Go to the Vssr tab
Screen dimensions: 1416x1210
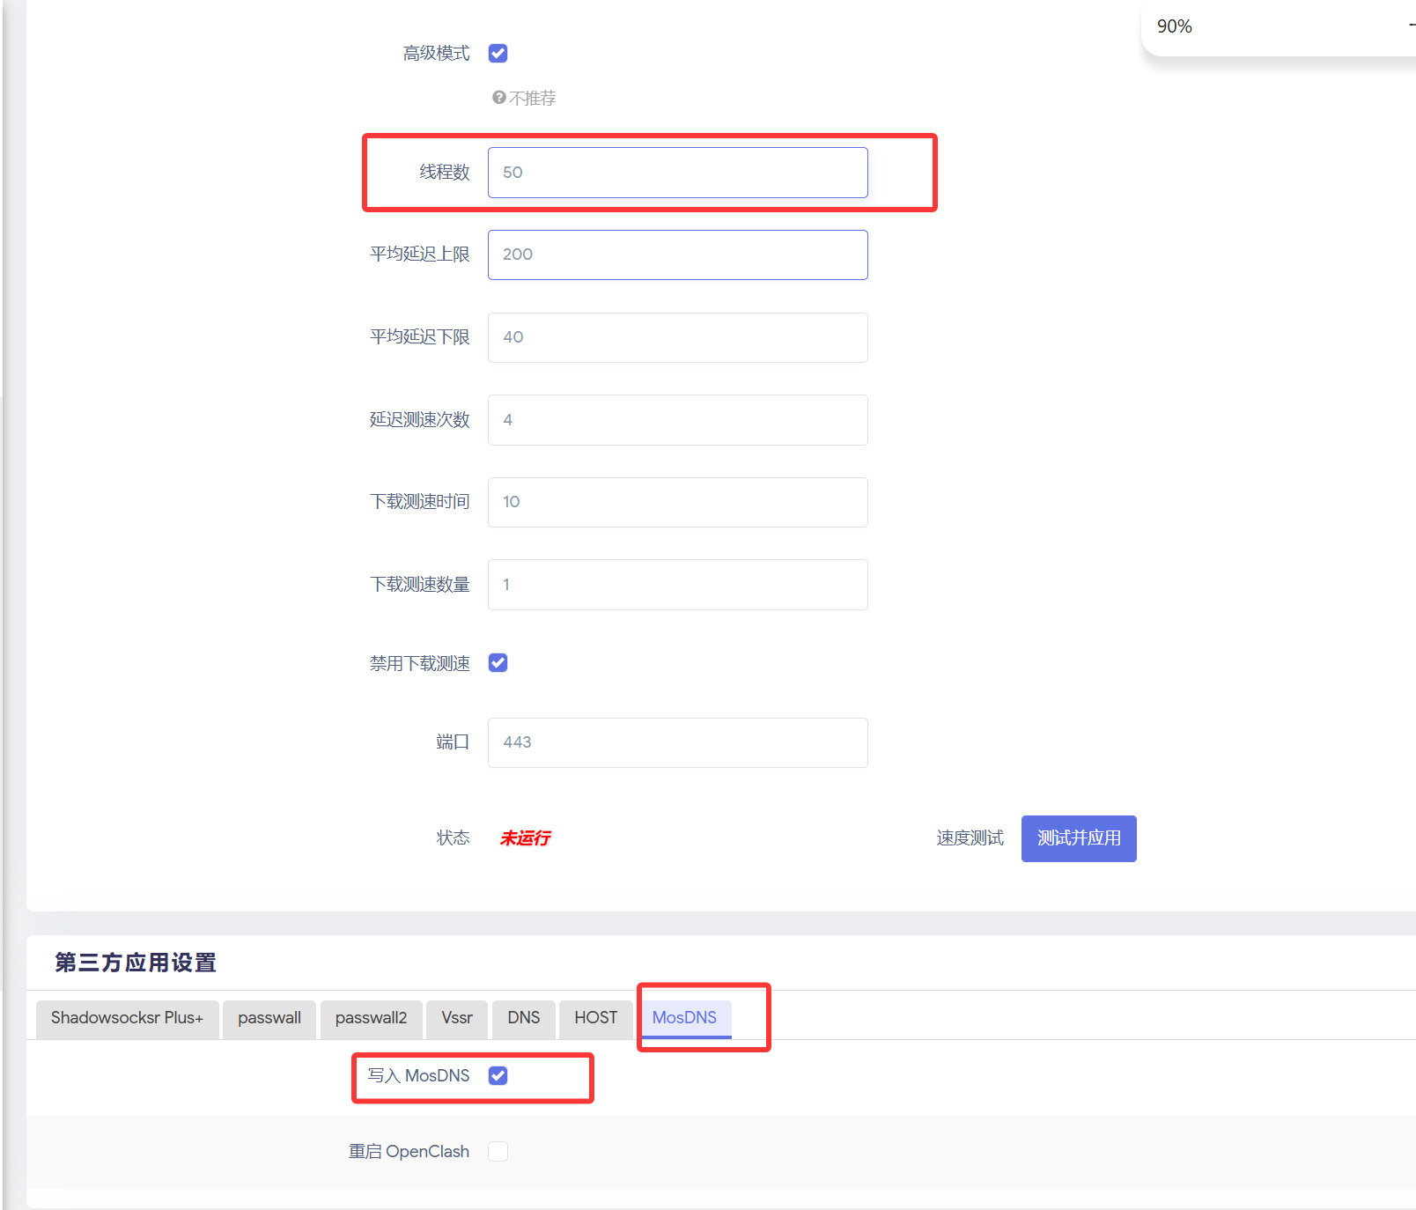[x=457, y=1018]
